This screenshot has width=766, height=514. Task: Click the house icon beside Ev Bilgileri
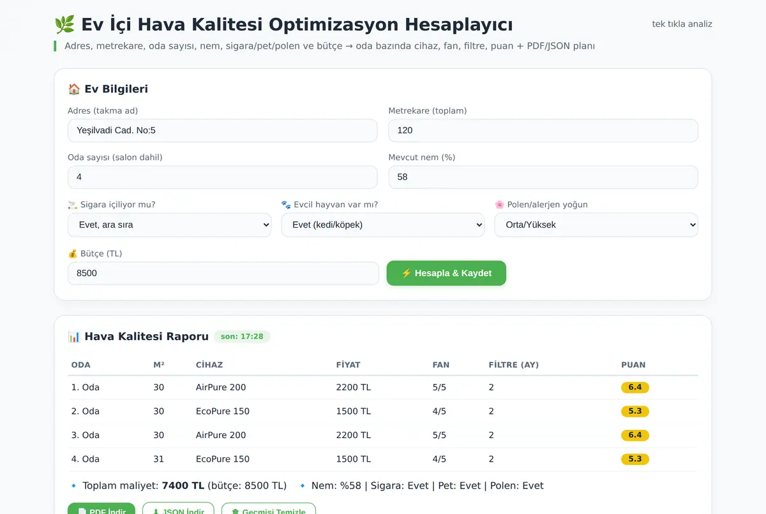[x=74, y=89]
